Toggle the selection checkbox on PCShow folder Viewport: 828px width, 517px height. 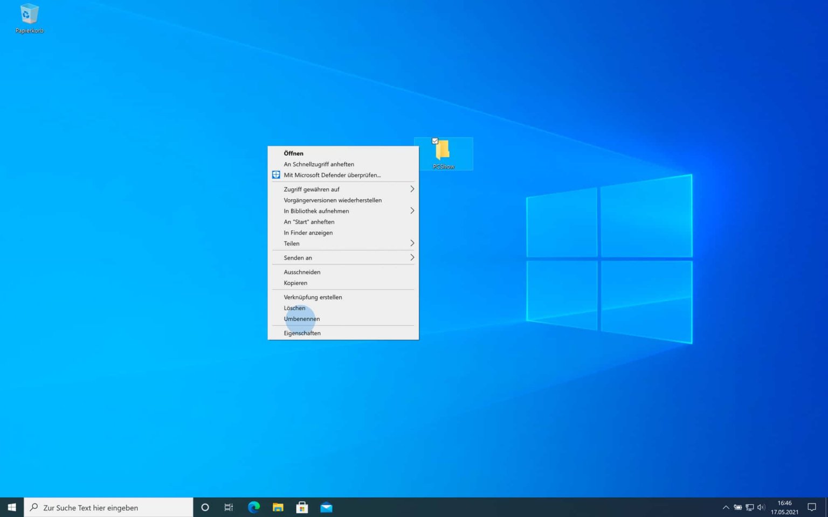tap(435, 141)
